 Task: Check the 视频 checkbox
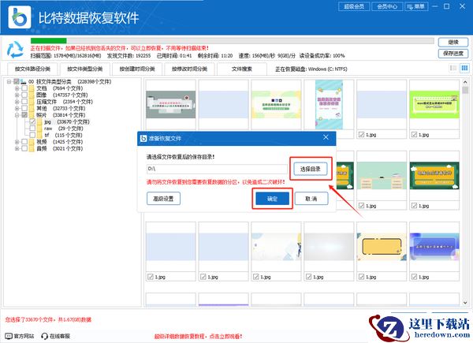tap(24, 141)
